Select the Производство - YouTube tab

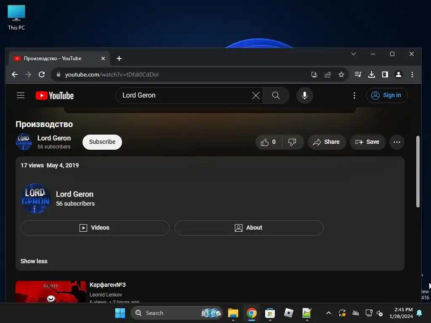click(x=59, y=58)
